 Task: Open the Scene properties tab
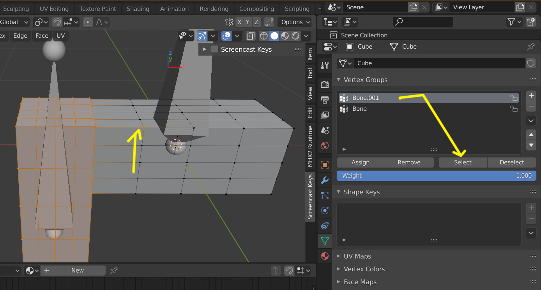tap(325, 130)
